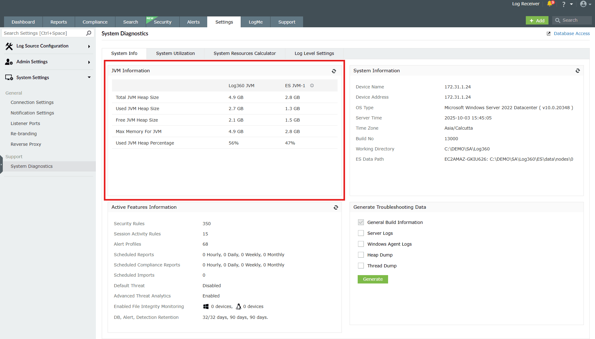Click the green Add button
Image resolution: width=595 pixels, height=339 pixels.
click(x=537, y=20)
